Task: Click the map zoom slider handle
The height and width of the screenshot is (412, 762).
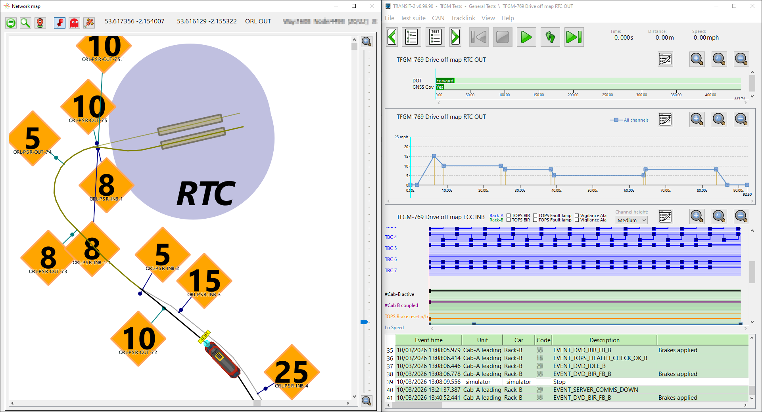Action: click(364, 322)
